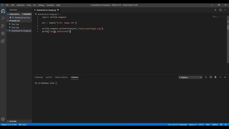Switch to the Debug Console tab
The image size is (229, 129).
[61, 77]
